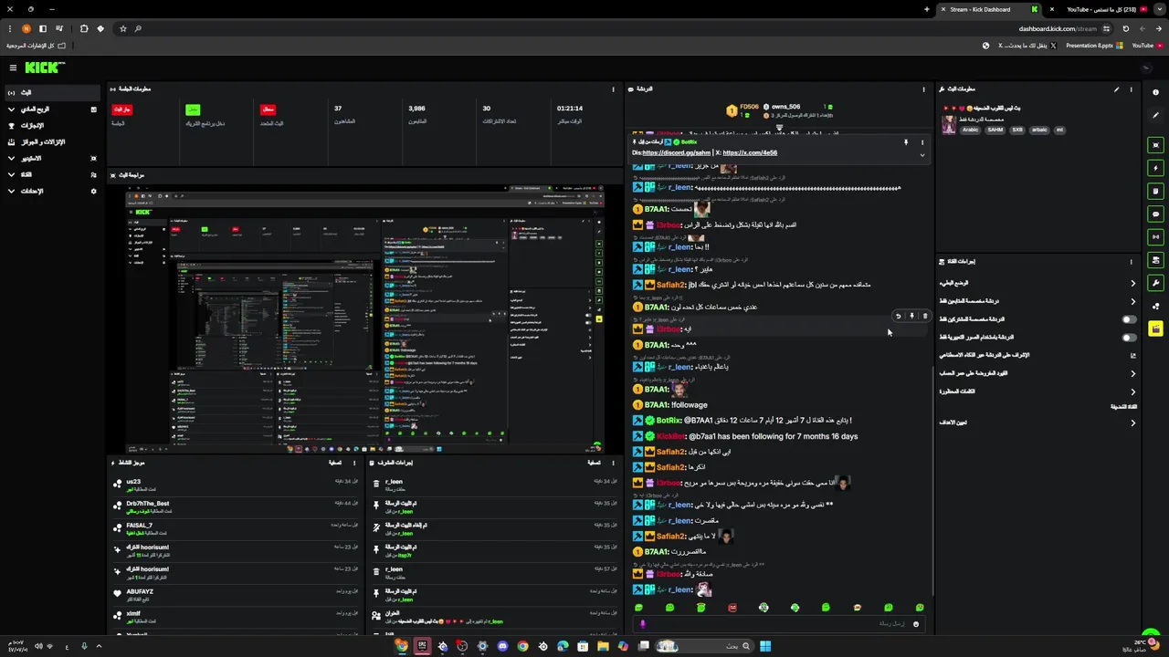1169x657 pixels.
Task: Open AI chat moderation external link
Action: [1133, 355]
